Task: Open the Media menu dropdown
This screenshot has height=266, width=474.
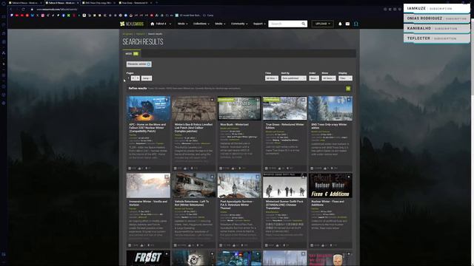Action: tap(220, 24)
